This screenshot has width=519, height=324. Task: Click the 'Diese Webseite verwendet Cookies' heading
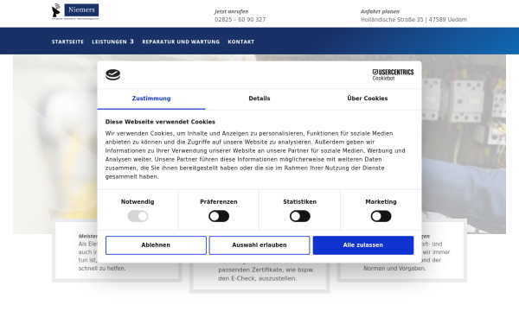click(x=160, y=122)
